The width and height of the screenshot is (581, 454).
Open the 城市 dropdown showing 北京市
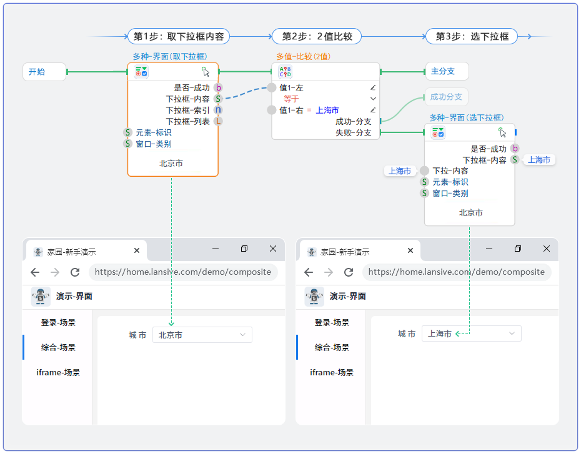(x=202, y=335)
